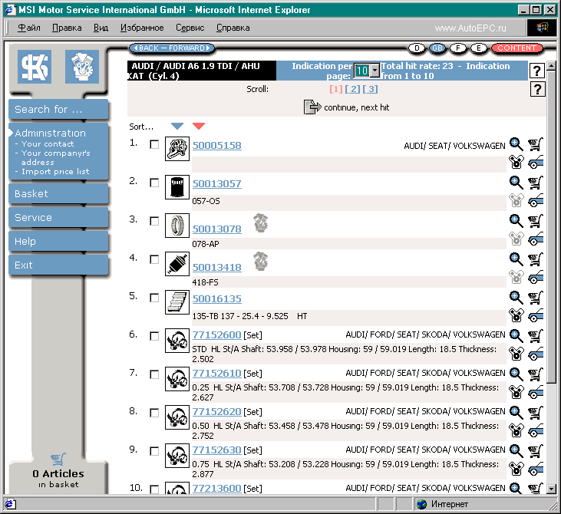Screen dimensions: 561x514
Task: Click engine icon beside part number 50013078
Action: coord(261,223)
